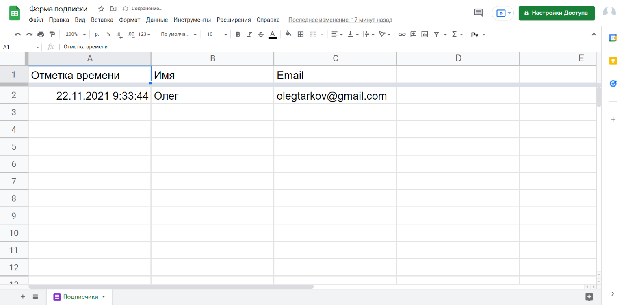Image resolution: width=624 pixels, height=305 pixels.
Task: Toggle bold formatting
Action: (238, 35)
